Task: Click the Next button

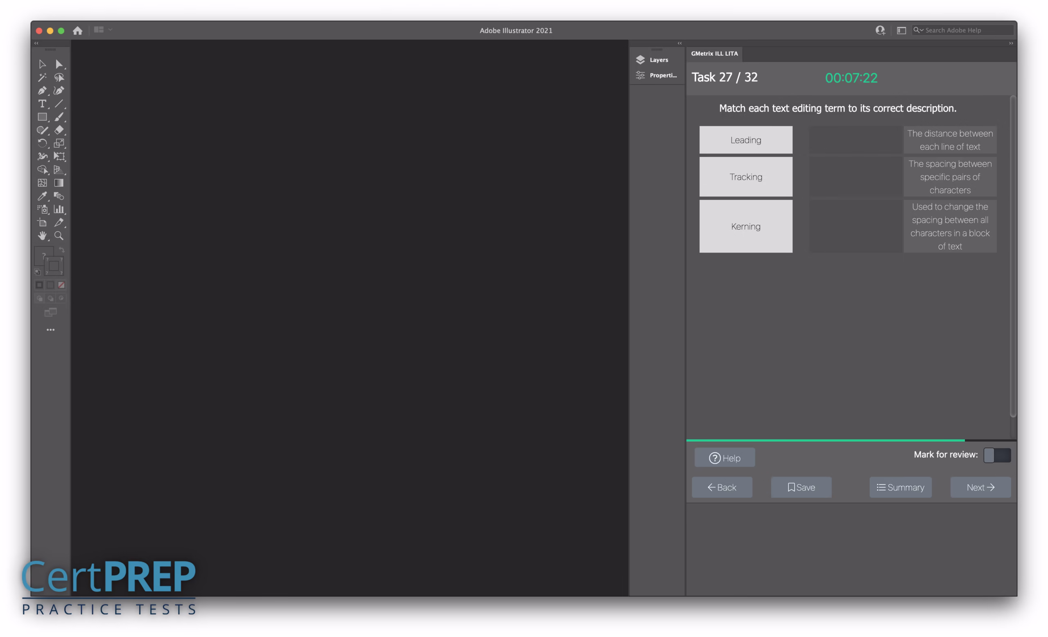Action: pyautogui.click(x=980, y=487)
